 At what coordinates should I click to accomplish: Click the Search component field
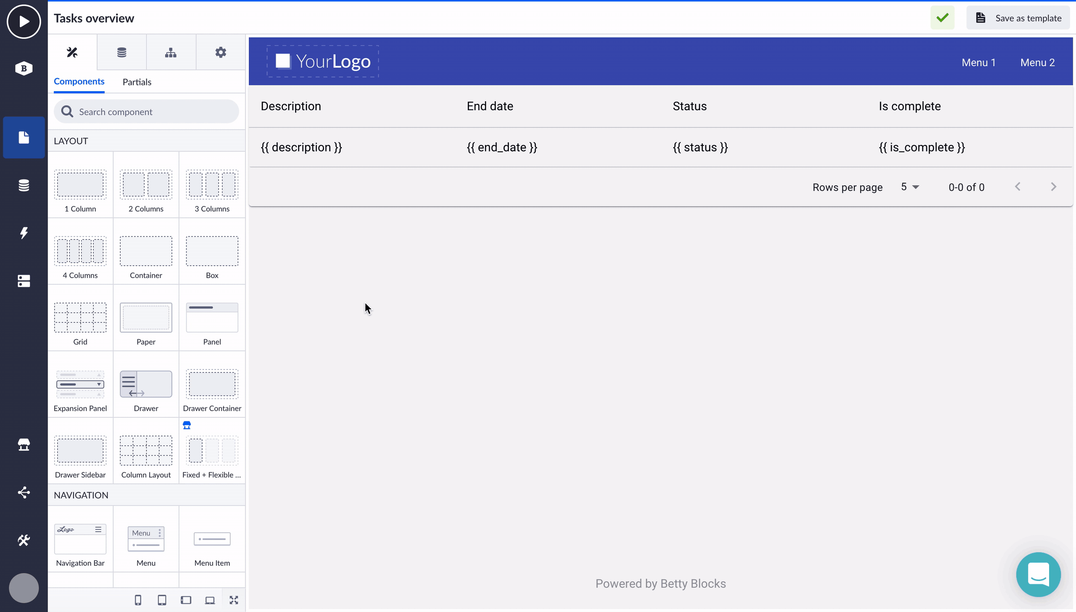click(x=146, y=111)
